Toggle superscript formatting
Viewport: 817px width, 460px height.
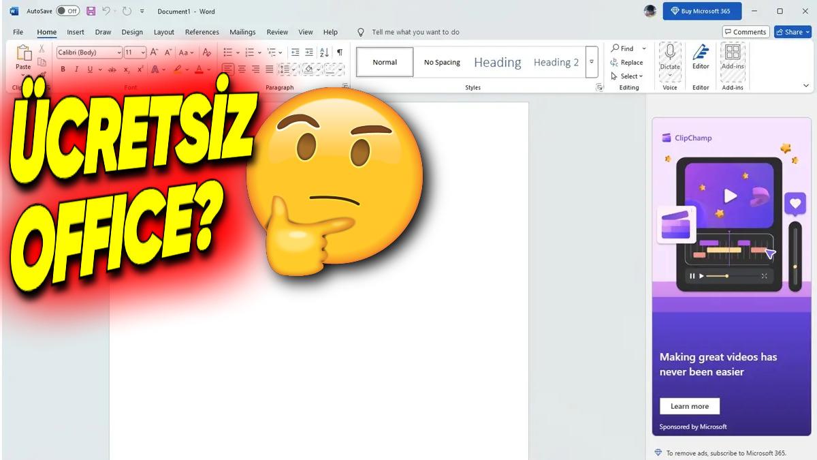point(140,70)
